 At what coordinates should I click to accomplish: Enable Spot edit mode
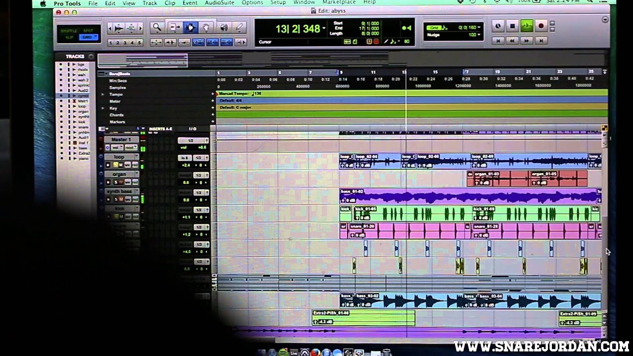coord(88,31)
